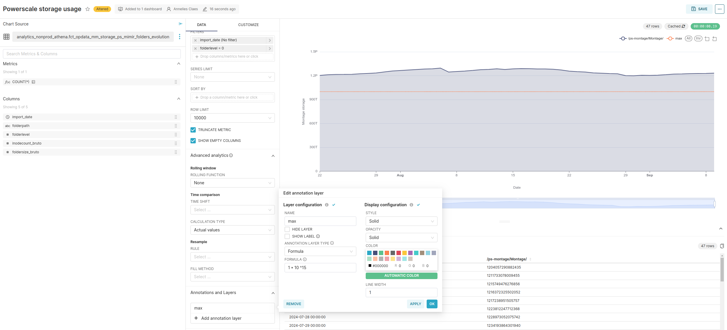The width and height of the screenshot is (727, 330).
Task: Grab the import_date column drag handle
Action: (176, 117)
